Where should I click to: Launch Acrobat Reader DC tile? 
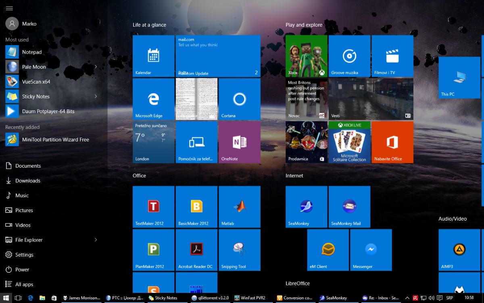pyautogui.click(x=196, y=250)
